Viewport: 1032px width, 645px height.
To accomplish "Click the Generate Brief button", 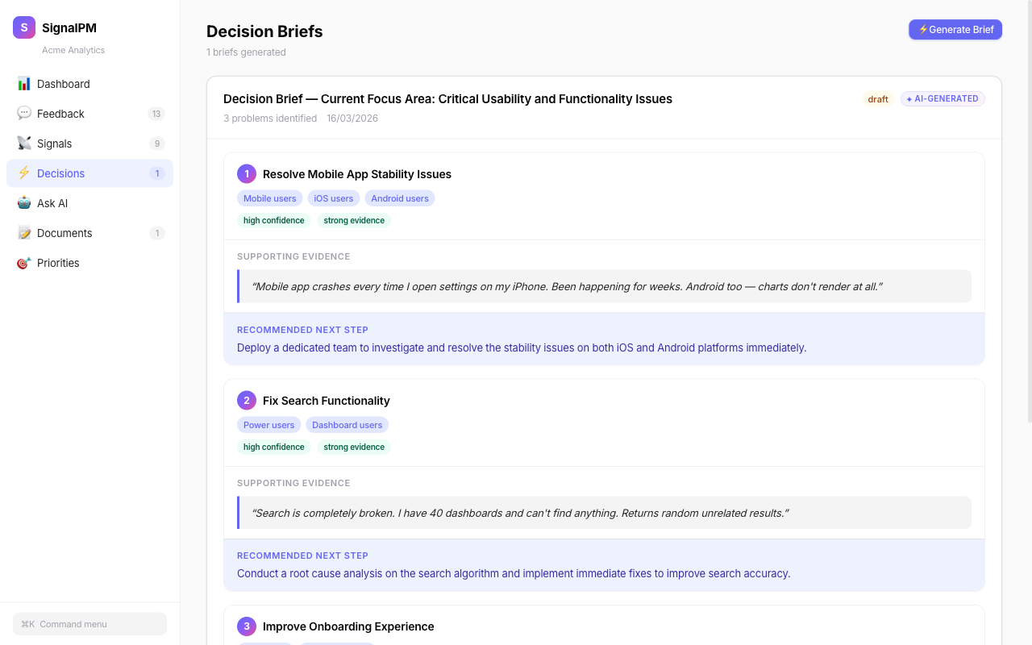I will click(x=955, y=29).
